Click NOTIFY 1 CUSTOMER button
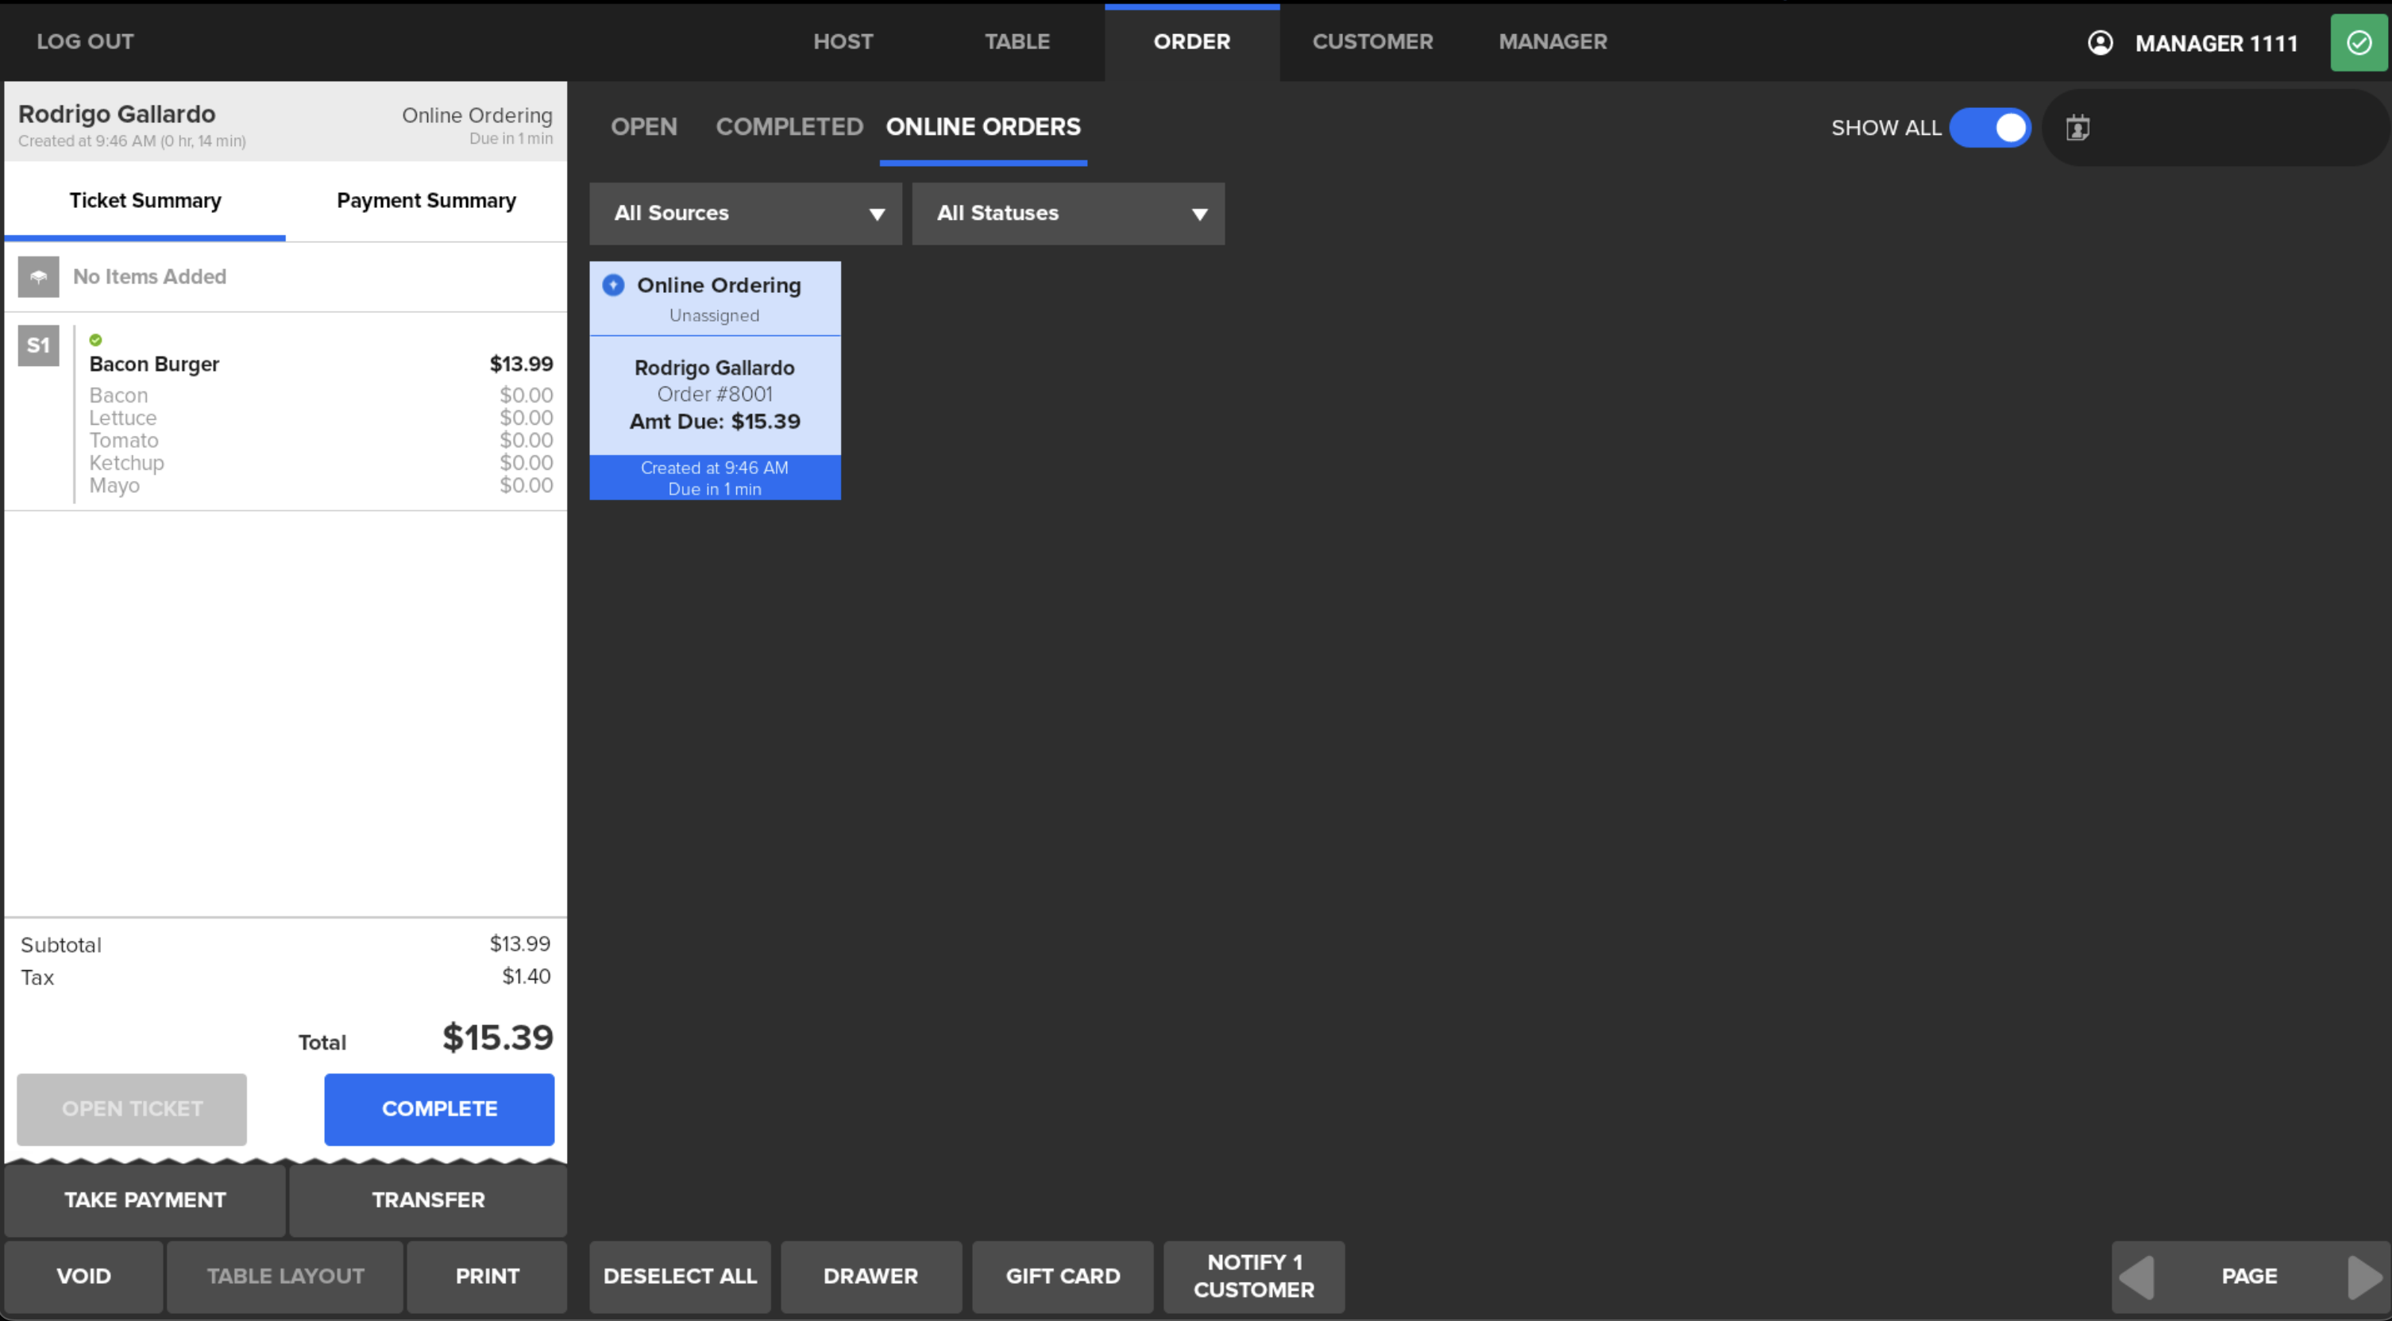 [1253, 1277]
